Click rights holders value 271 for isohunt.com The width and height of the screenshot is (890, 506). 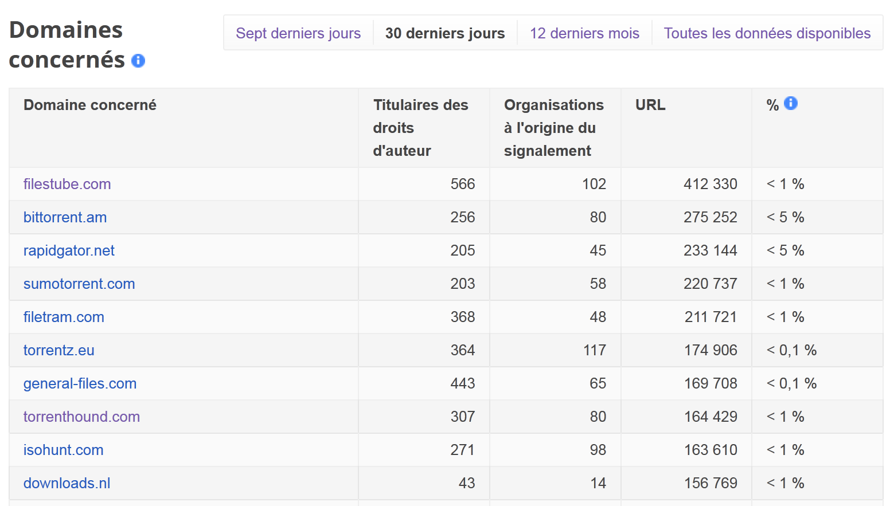pyautogui.click(x=463, y=450)
